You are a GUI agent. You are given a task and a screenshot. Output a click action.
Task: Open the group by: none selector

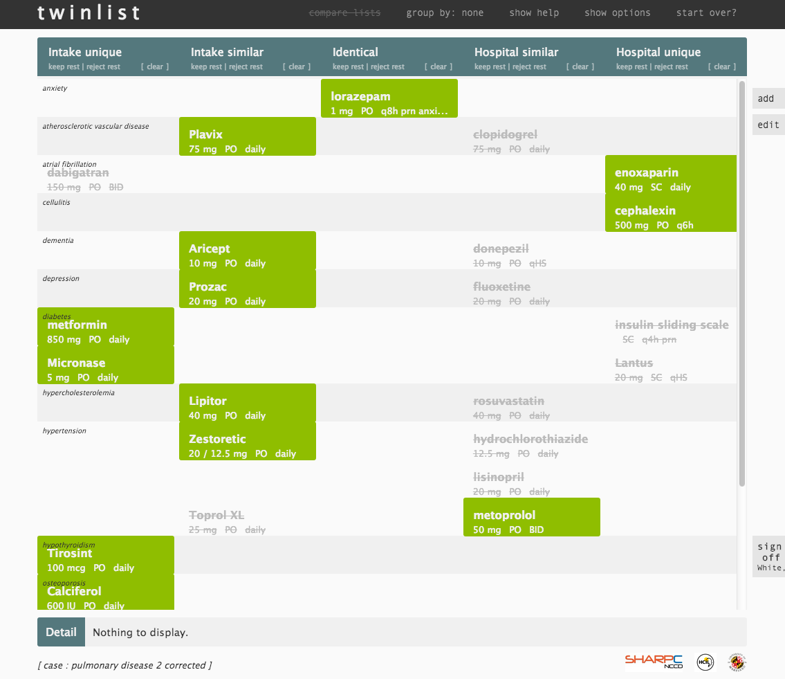445,13
